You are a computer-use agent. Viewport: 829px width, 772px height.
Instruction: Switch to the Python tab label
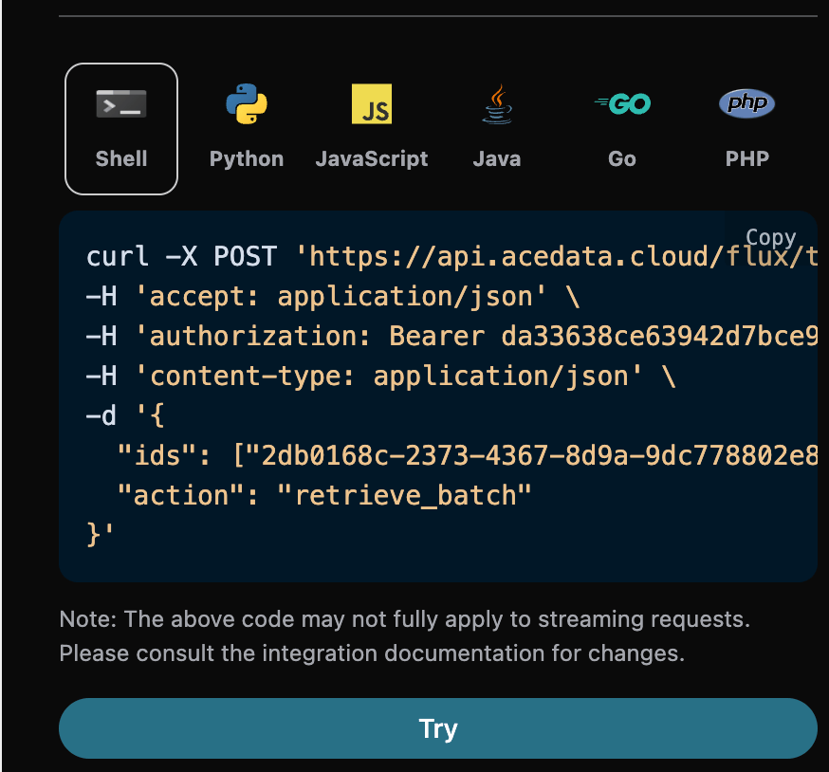coord(247,158)
